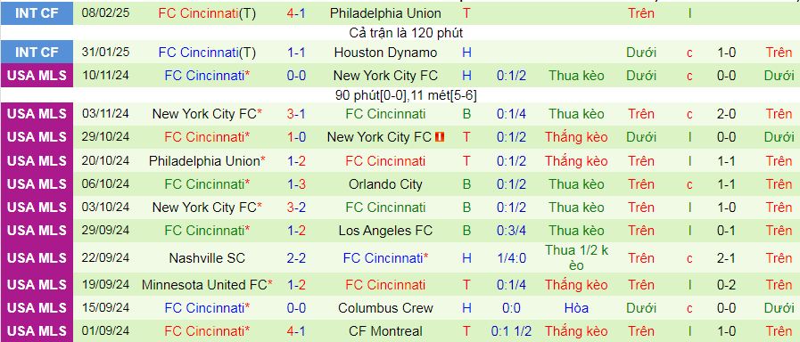Open CF Montreal team link
Viewport: 800px width, 342px height.
(385, 331)
